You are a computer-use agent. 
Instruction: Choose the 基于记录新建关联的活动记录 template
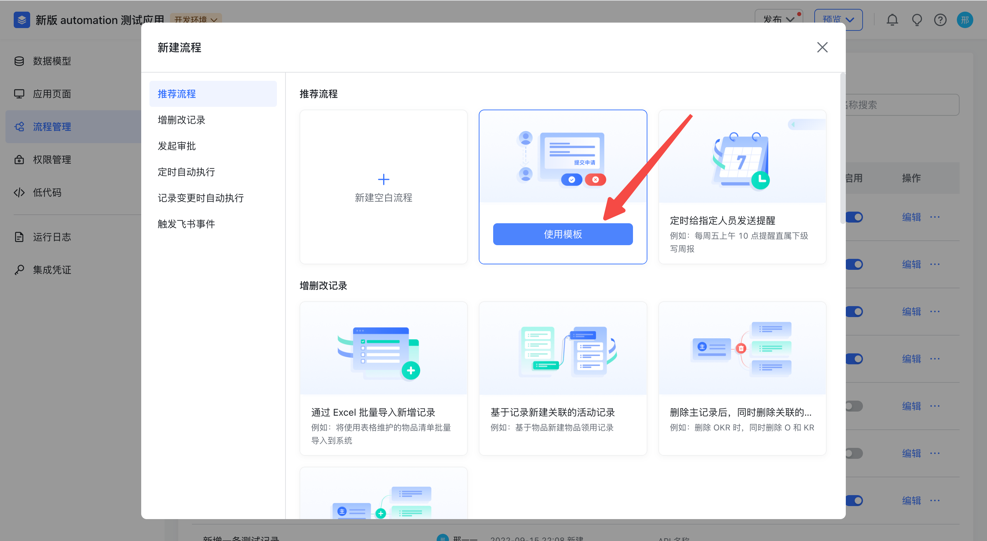(563, 378)
